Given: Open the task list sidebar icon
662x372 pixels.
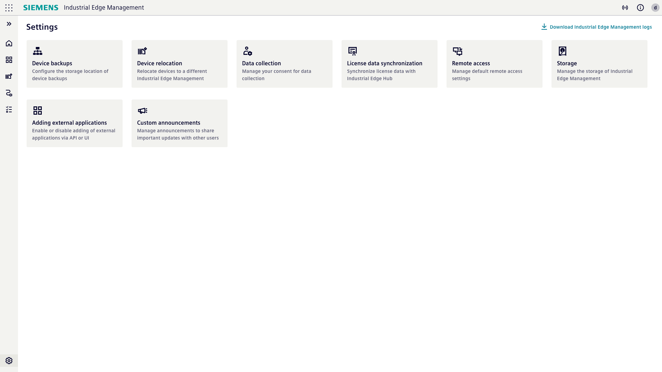Looking at the screenshot, I should click(9, 109).
